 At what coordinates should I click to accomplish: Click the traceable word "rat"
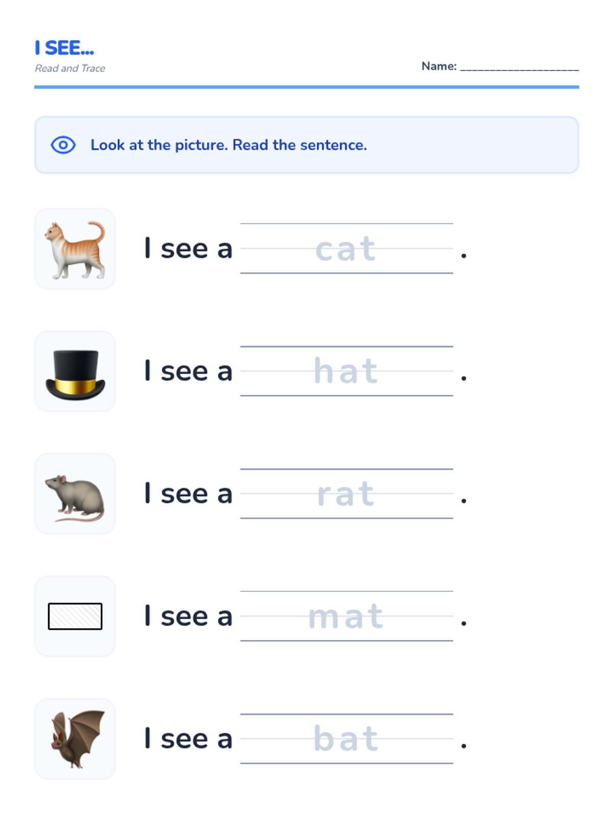coord(346,494)
